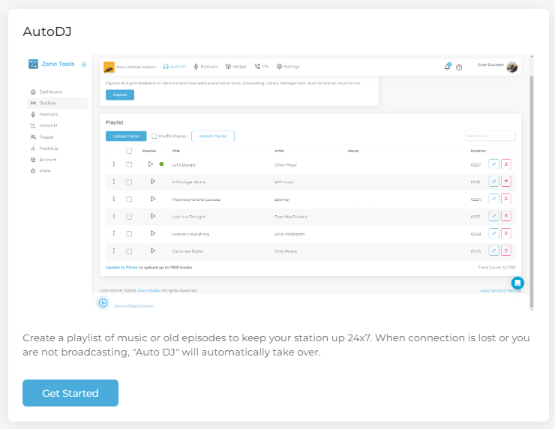555x429 pixels.
Task: Select the checkbox for Motivational and Success
Action: click(129, 199)
